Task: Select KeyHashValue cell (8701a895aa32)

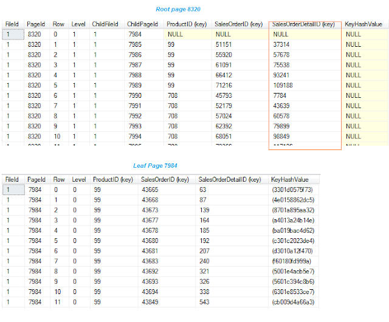Action: [294, 210]
